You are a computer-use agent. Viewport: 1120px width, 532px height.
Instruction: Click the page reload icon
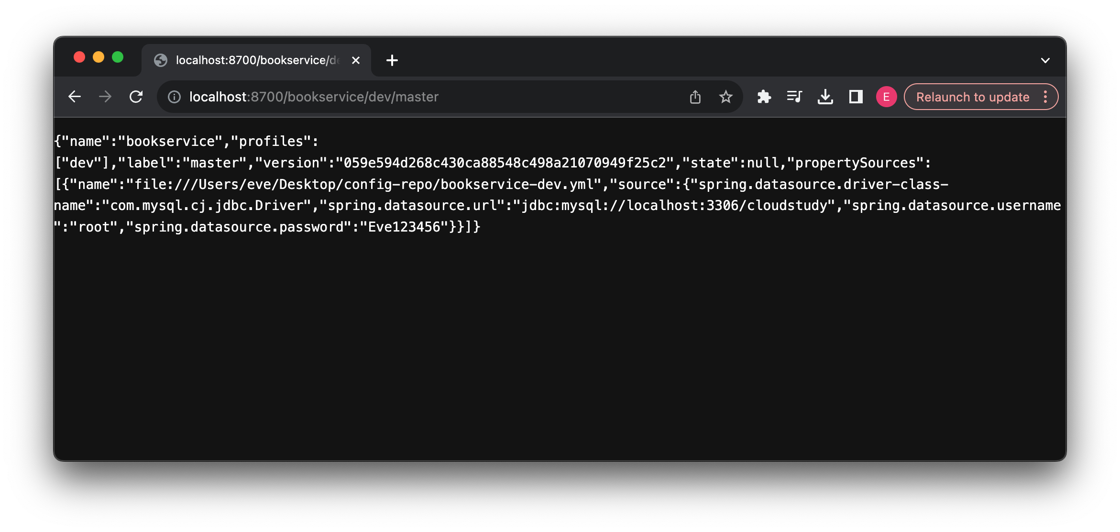coord(137,97)
